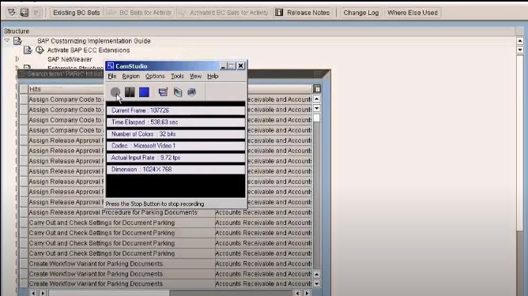Open the File menu in CamStudio
Viewport: 528px width, 296px height.
click(x=111, y=77)
